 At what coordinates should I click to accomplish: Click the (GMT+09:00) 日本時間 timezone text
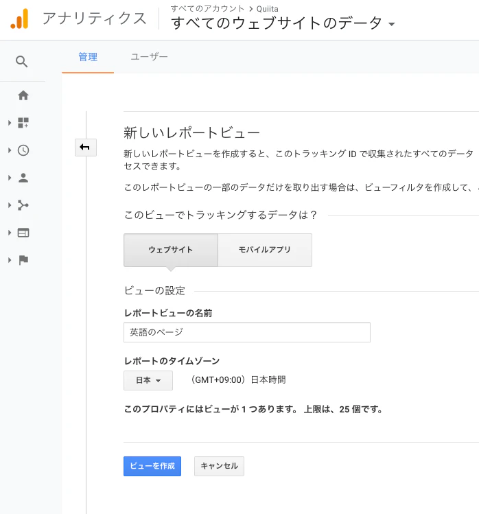(238, 380)
